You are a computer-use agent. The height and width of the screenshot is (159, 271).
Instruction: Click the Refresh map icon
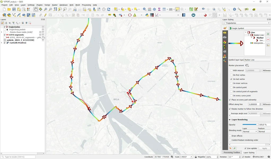[x=108, y=9]
